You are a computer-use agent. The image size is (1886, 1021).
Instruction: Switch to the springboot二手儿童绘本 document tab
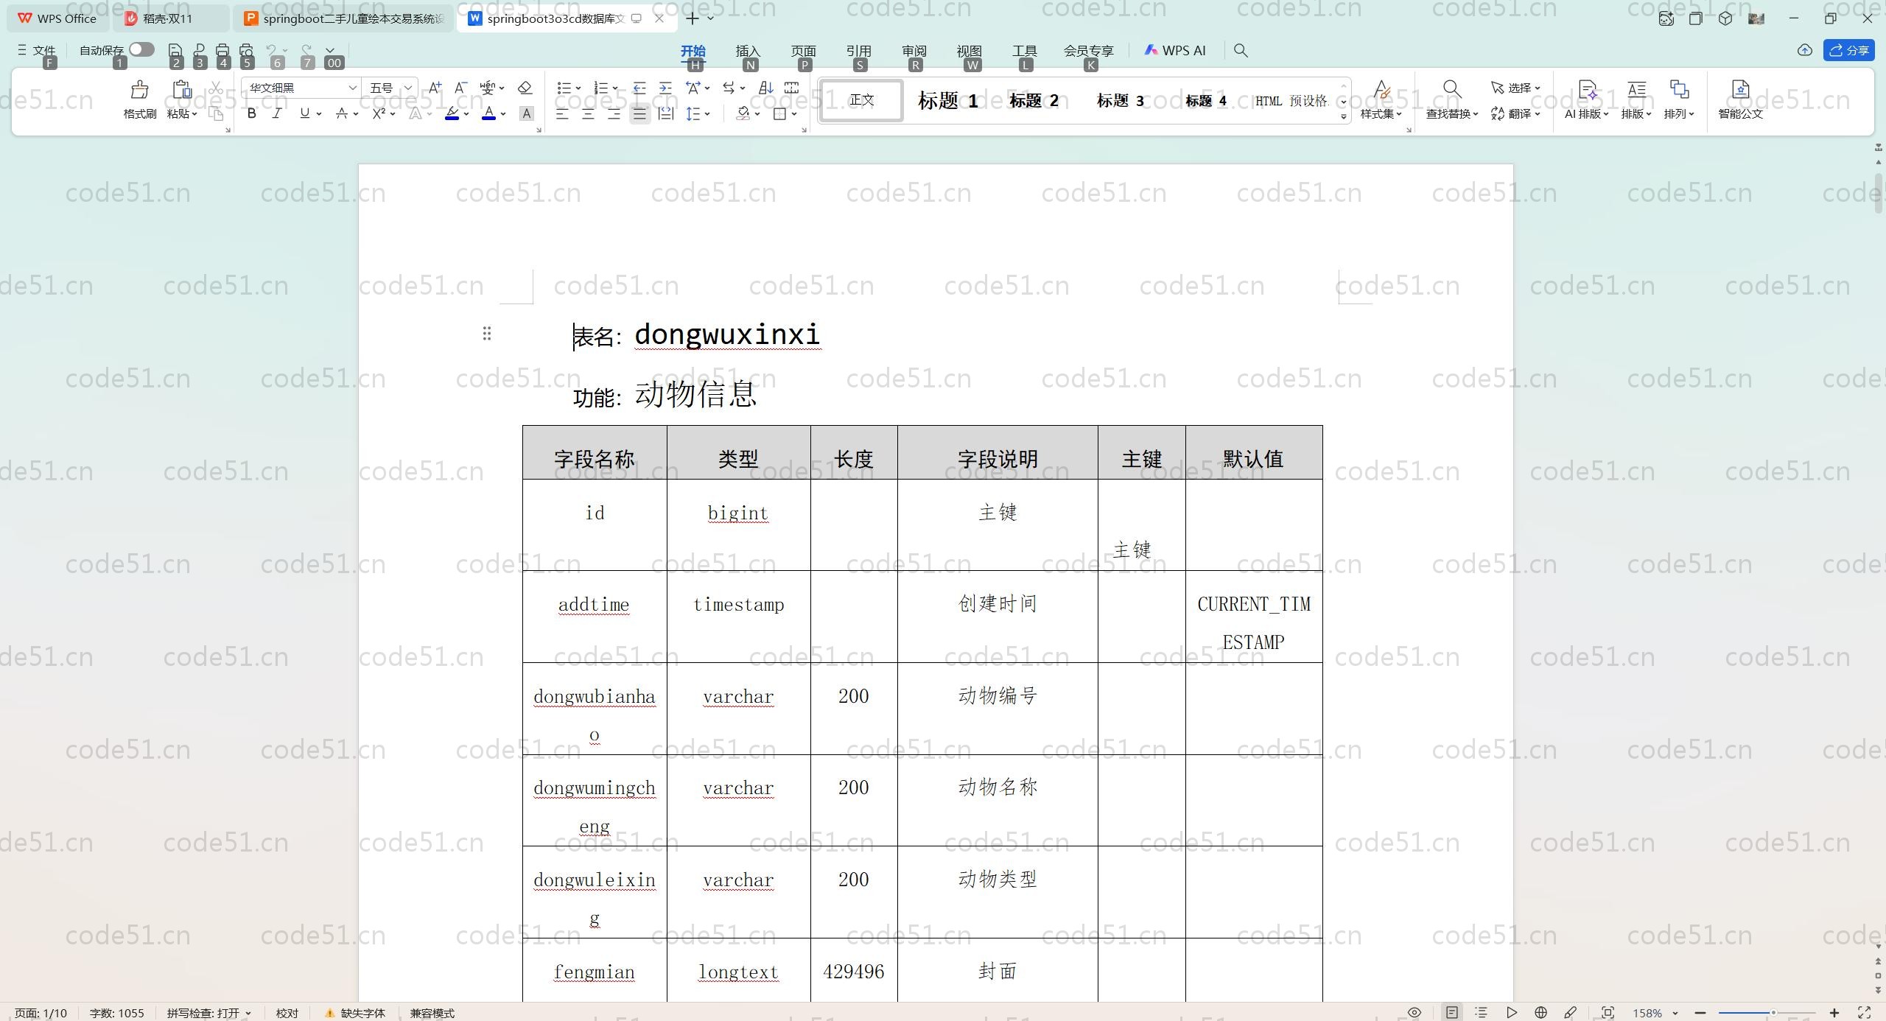(x=345, y=18)
